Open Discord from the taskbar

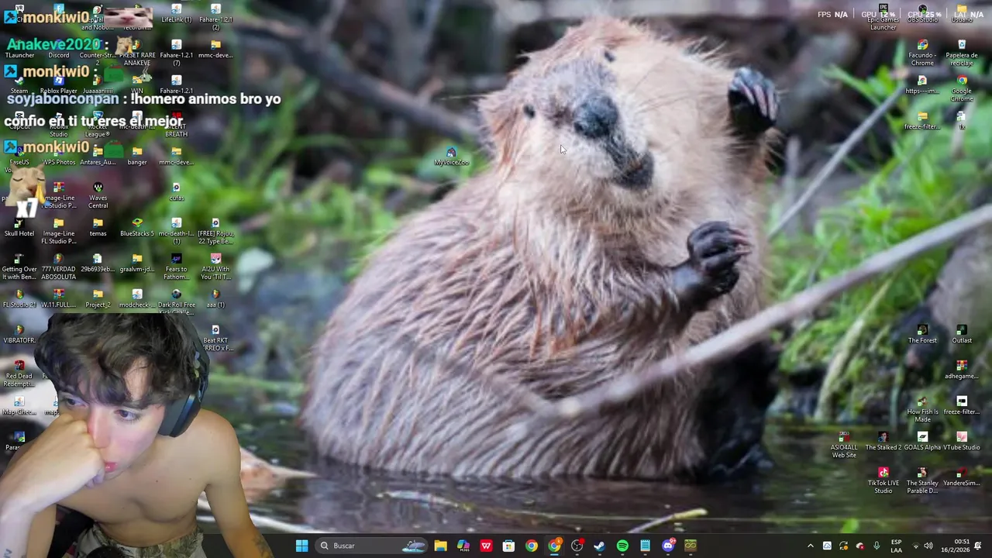[668, 546]
